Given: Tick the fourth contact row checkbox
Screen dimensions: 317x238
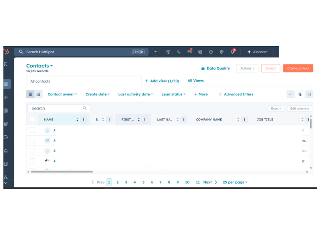Looking at the screenshot, I should tap(32, 161).
